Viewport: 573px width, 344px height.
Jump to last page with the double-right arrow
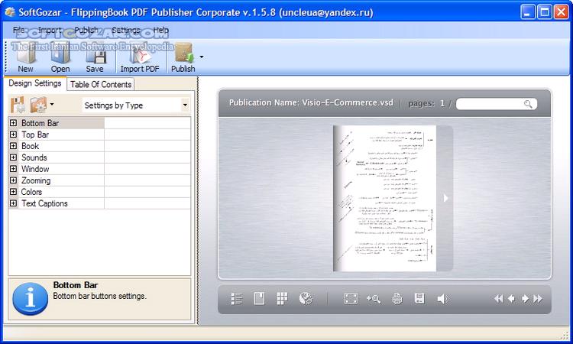click(x=538, y=299)
